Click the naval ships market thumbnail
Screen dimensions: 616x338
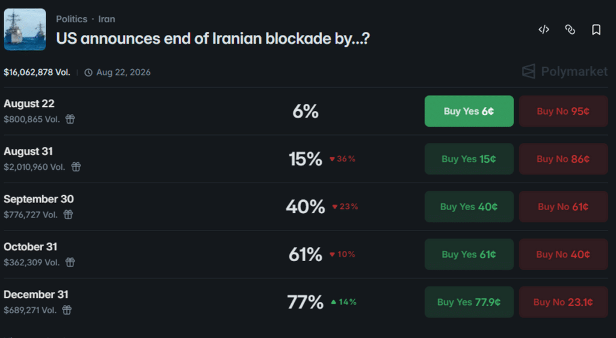pyautogui.click(x=25, y=29)
